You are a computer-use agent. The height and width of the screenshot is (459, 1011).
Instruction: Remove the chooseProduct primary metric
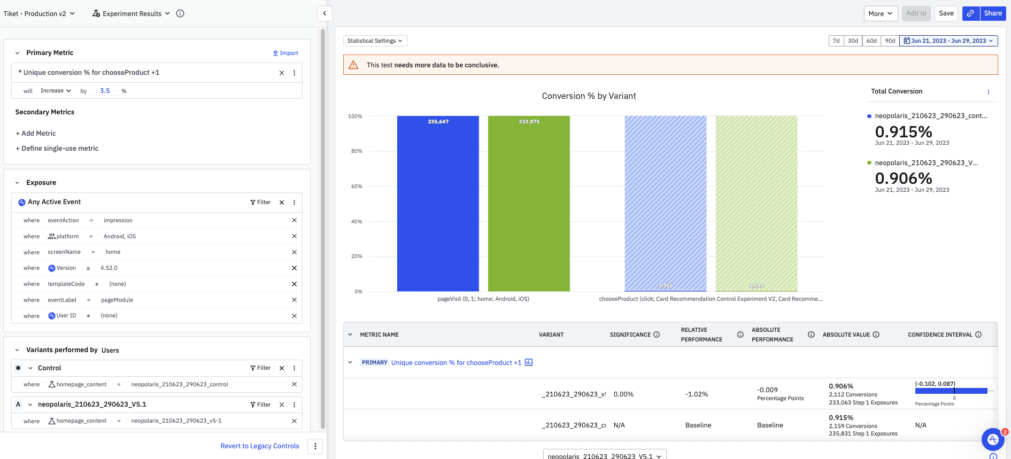coord(282,73)
